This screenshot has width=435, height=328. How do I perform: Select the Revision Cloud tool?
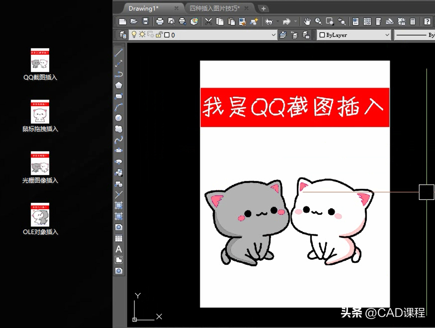[x=118, y=129]
